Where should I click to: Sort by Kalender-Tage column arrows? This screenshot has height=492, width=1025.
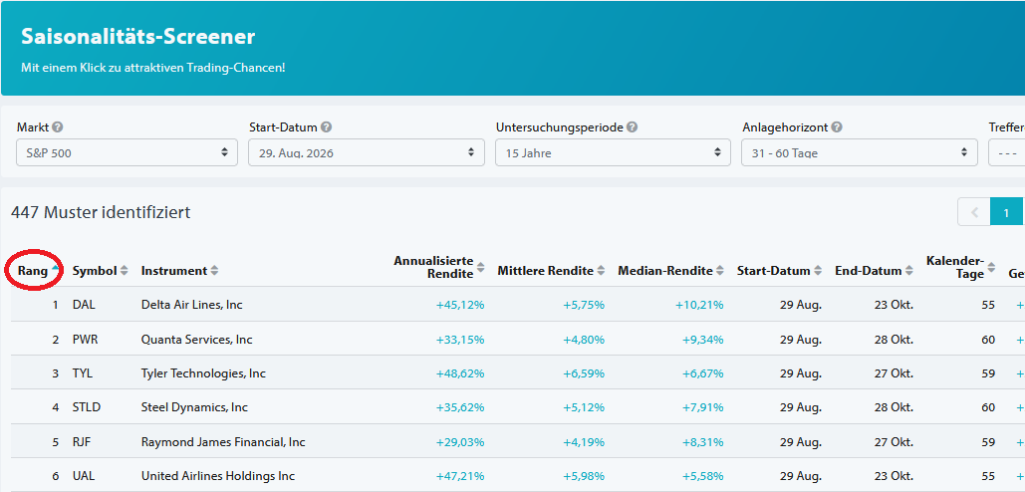[x=991, y=267]
